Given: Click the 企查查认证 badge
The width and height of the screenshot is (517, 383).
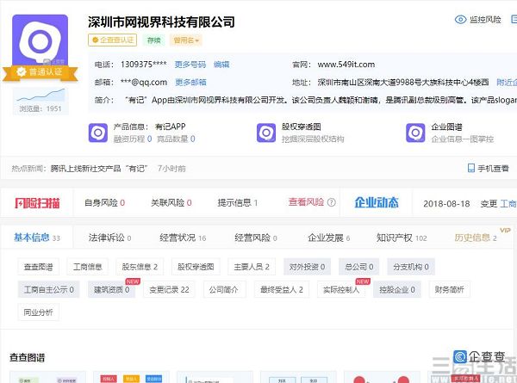Looking at the screenshot, I should (x=112, y=40).
